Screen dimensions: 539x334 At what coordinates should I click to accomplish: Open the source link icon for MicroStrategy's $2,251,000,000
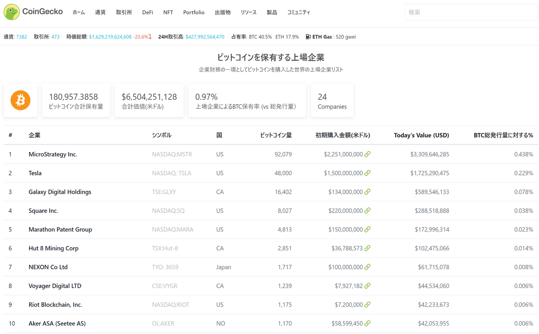tap(367, 154)
